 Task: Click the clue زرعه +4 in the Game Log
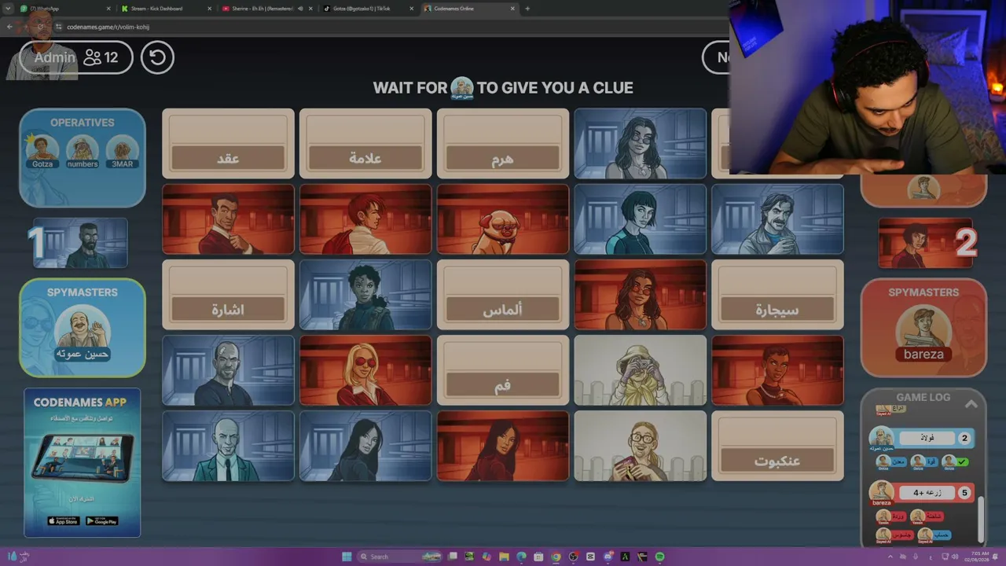927,493
